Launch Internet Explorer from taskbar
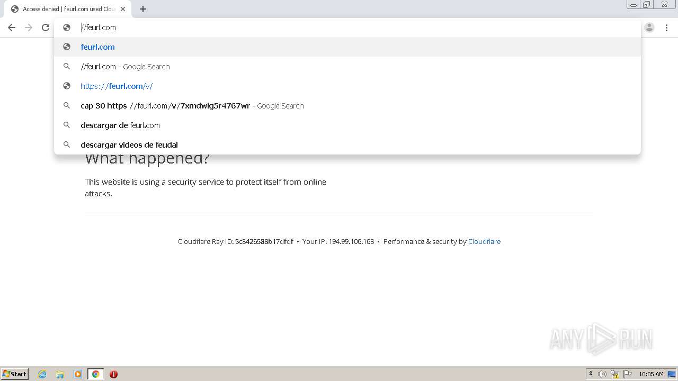 [42, 374]
